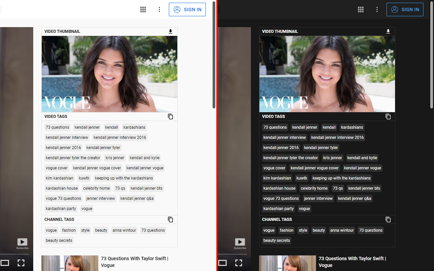Select 'kendall jenner interview 2016' tag, light panel
This screenshot has width=434, height=271.
pyautogui.click(x=120, y=138)
